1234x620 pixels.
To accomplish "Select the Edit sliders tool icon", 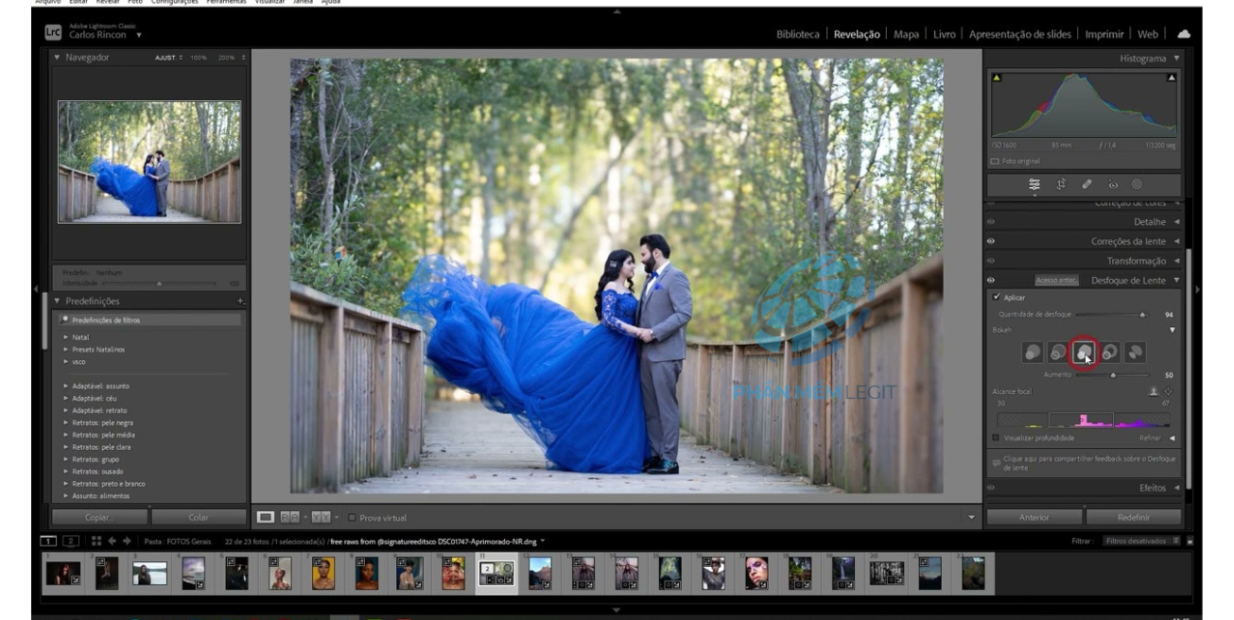I will pyautogui.click(x=1034, y=184).
